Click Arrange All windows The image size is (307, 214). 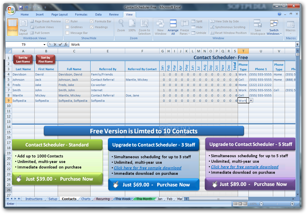coord(173,27)
